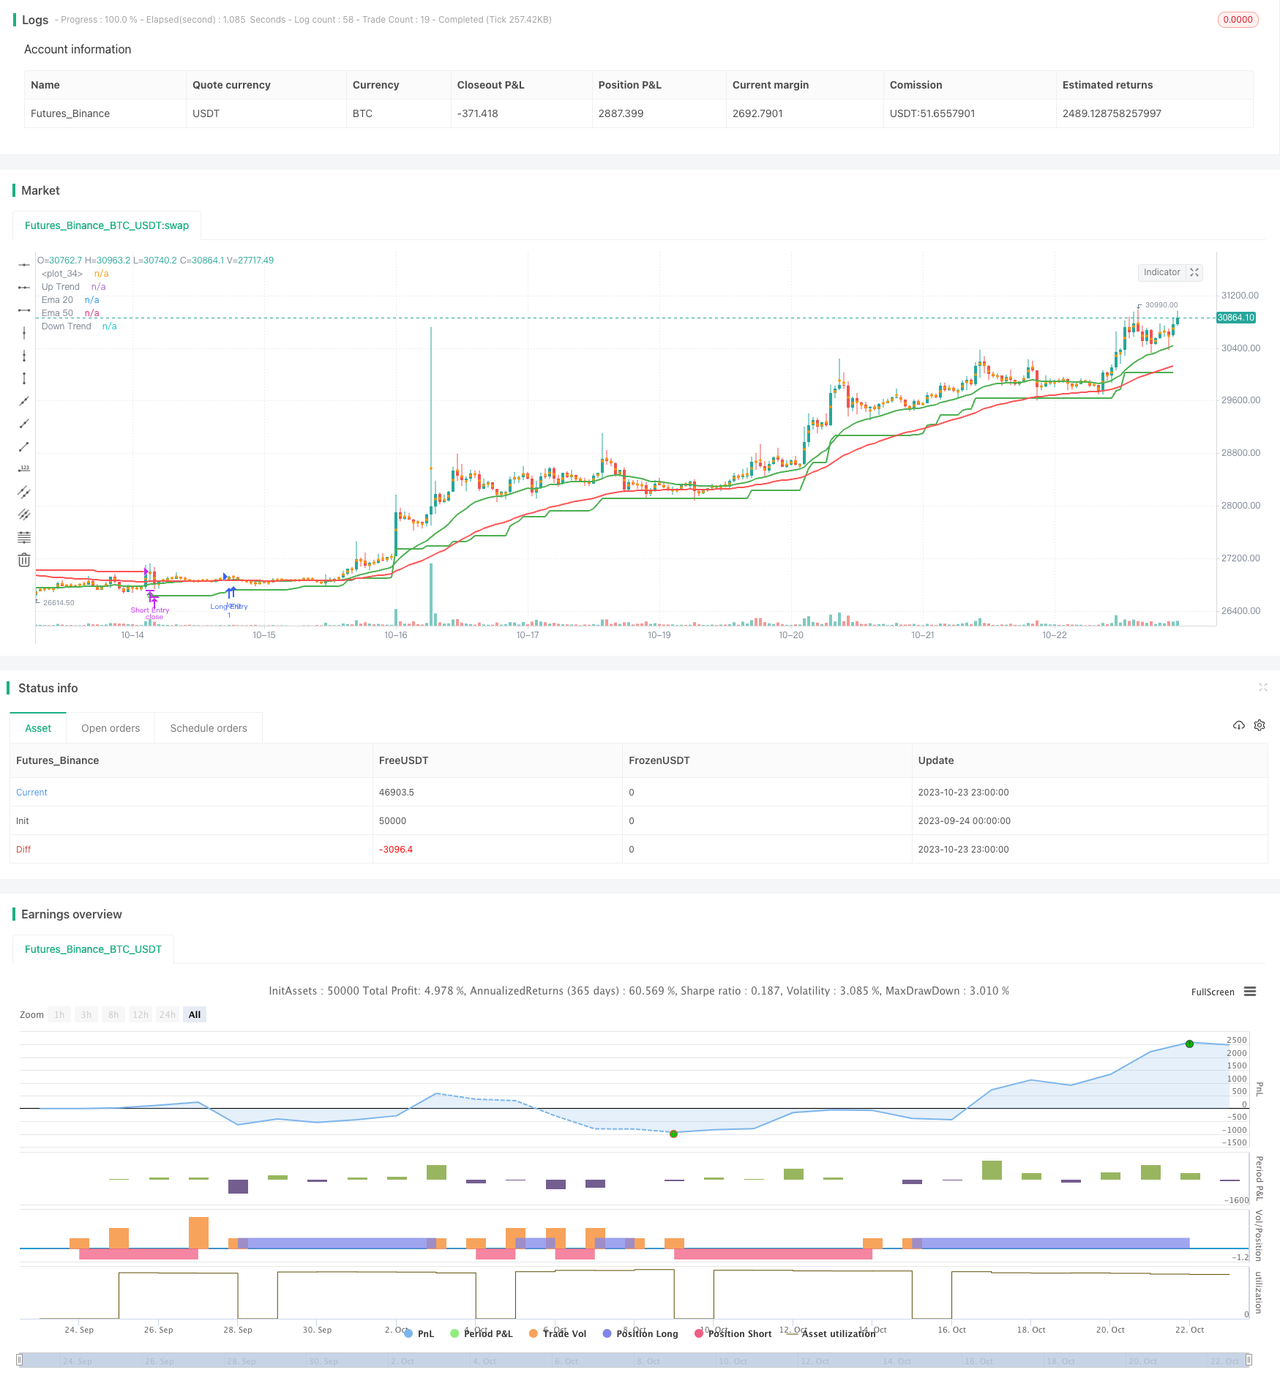Select the vertical ray line tool
This screenshot has height=1389, width=1280.
pos(24,356)
